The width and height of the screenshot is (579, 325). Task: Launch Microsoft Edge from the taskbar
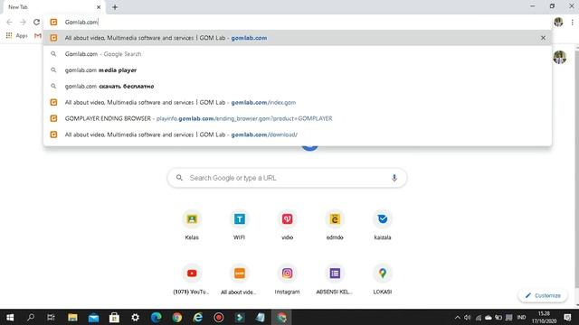(156, 317)
